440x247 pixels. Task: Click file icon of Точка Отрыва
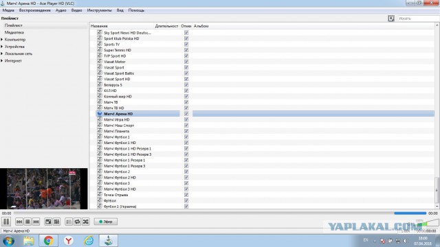click(x=99, y=195)
